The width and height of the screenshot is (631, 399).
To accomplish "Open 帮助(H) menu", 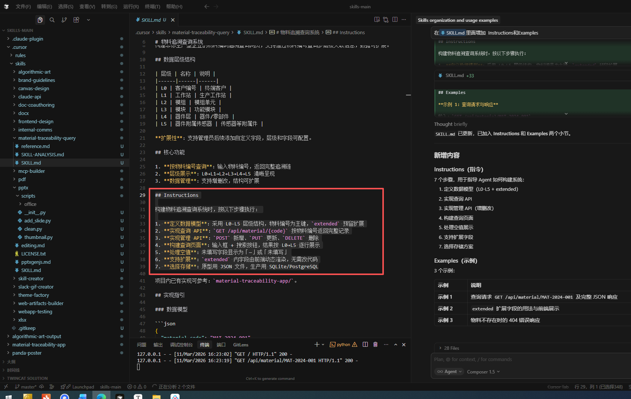I will (x=174, y=6).
